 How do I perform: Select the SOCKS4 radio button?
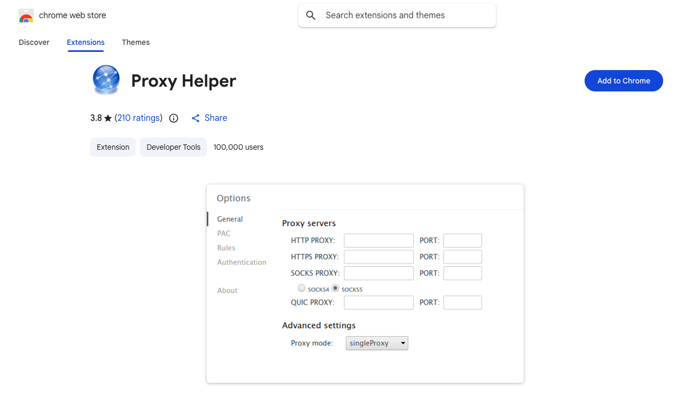pyautogui.click(x=302, y=288)
